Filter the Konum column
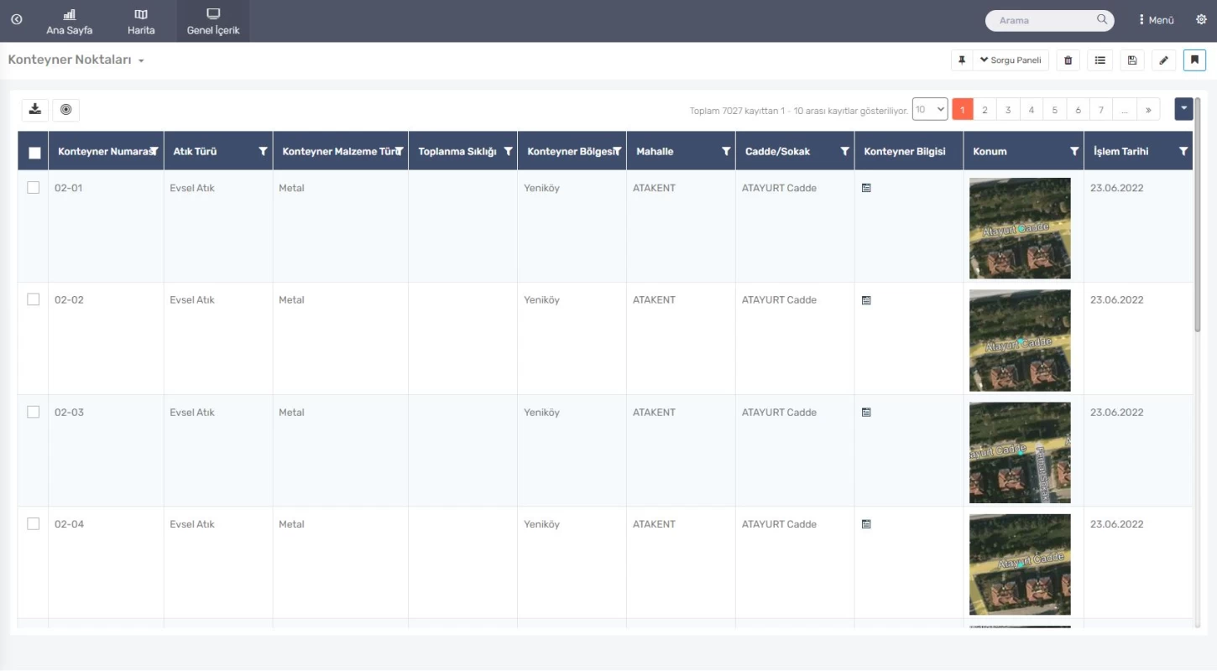The height and width of the screenshot is (671, 1217). 1074,151
